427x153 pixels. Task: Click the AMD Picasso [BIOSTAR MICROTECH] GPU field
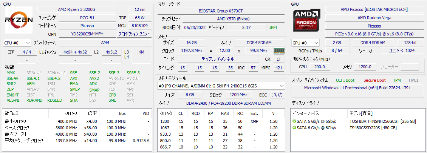[374, 9]
